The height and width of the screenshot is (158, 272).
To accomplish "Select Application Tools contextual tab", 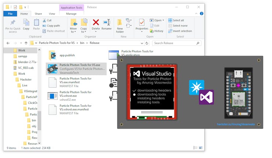I will (71, 8).
